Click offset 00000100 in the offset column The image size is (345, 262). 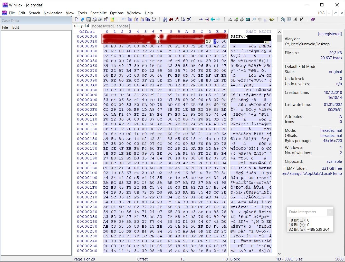coord(87,114)
